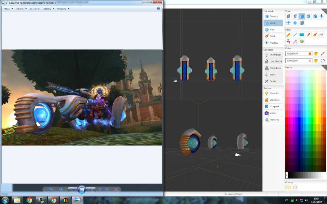Image resolution: width=327 pixels, height=204 pixels.
Task: Open the Эл. почта menu
Action: (34, 9)
